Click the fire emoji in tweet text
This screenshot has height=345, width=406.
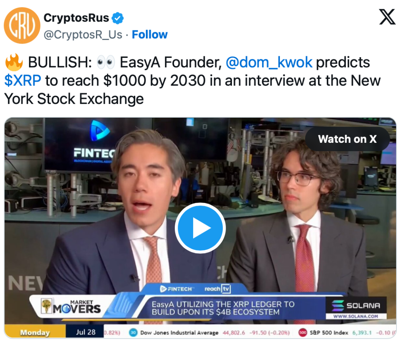click(14, 62)
